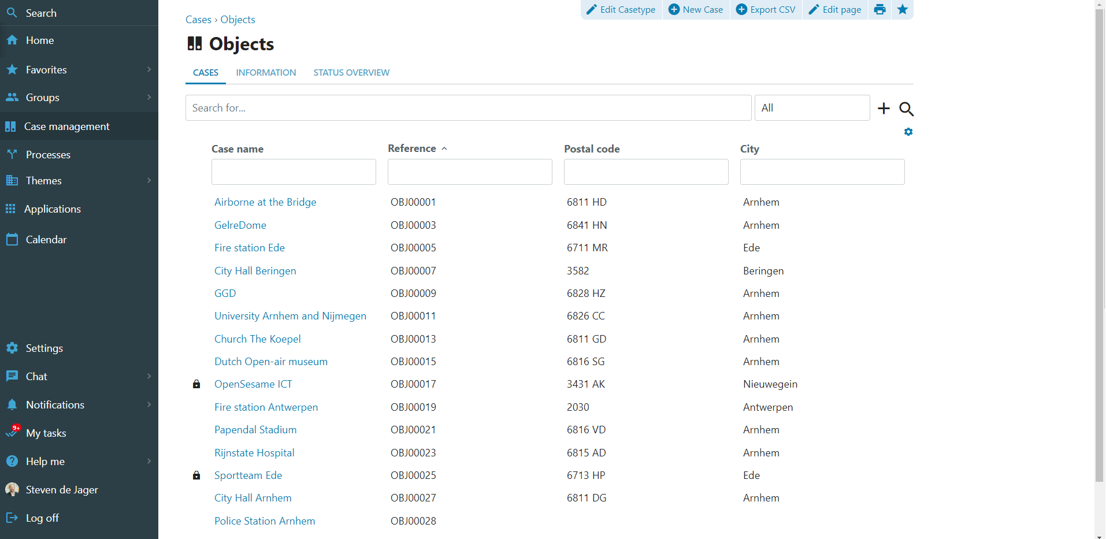Click the plus icon next to filter
Screen dimensions: 1106x539
(884, 109)
